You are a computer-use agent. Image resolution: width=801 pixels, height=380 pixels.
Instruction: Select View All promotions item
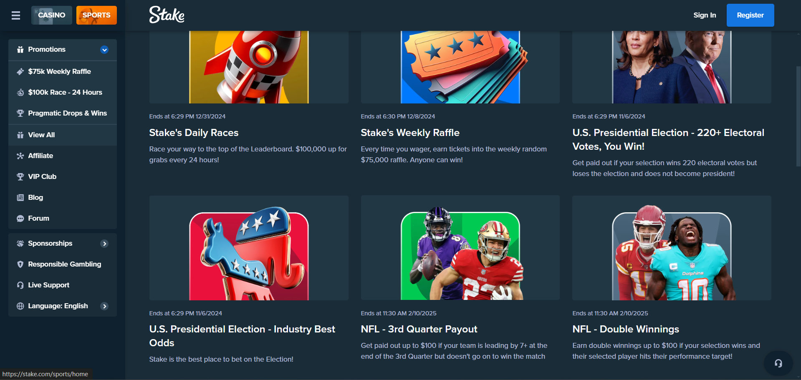[x=63, y=135]
